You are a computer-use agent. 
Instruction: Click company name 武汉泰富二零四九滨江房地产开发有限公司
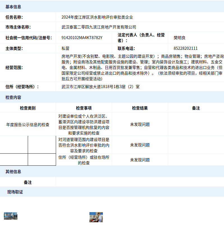tap(99, 27)
